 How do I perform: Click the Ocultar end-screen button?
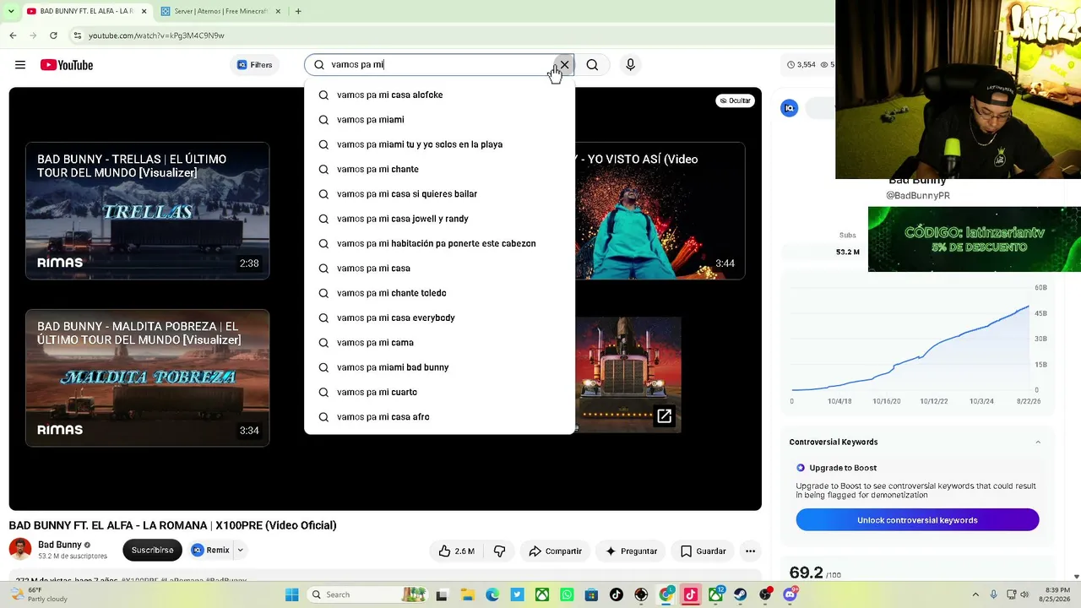click(x=735, y=100)
